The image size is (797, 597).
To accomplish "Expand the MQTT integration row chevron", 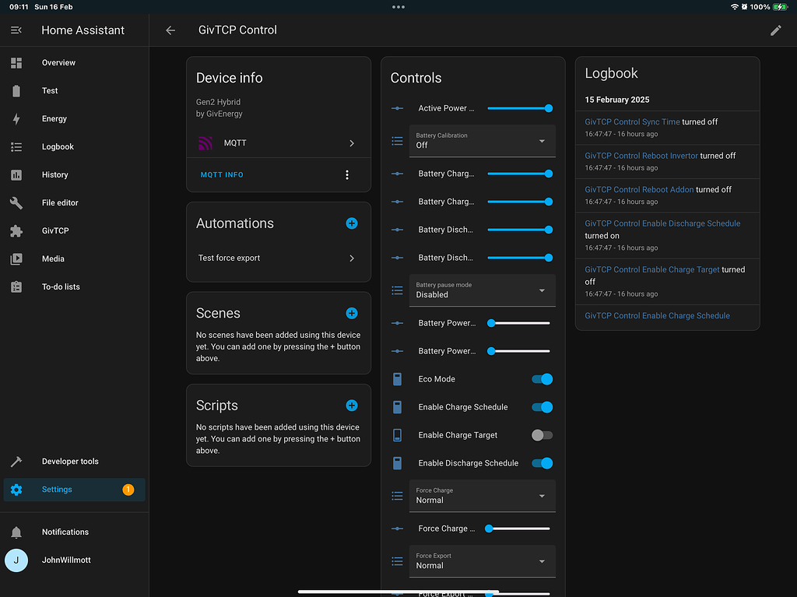I will pyautogui.click(x=351, y=143).
